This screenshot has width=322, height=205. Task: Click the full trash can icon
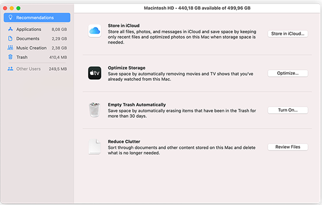(x=95, y=110)
